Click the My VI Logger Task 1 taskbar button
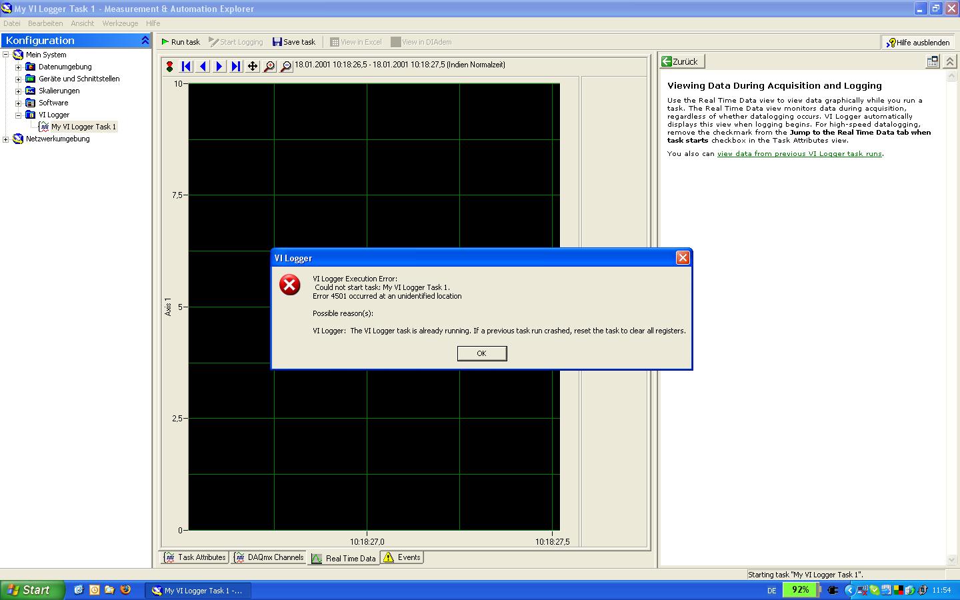 coord(197,591)
